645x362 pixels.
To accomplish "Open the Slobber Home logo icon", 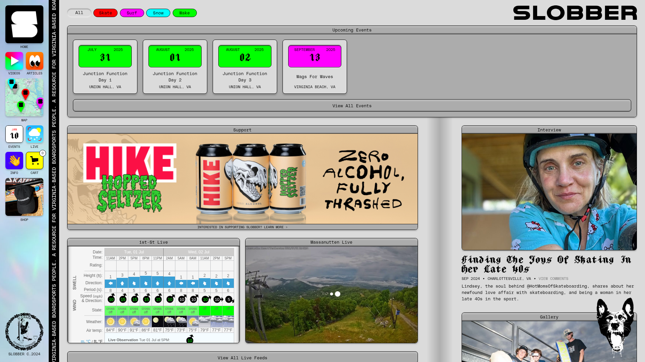I will coord(24,24).
